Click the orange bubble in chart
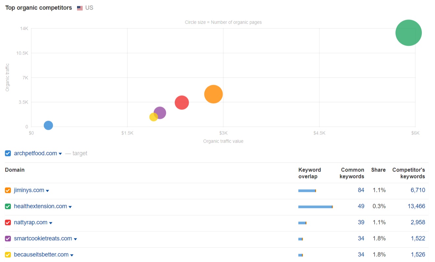 (x=213, y=94)
